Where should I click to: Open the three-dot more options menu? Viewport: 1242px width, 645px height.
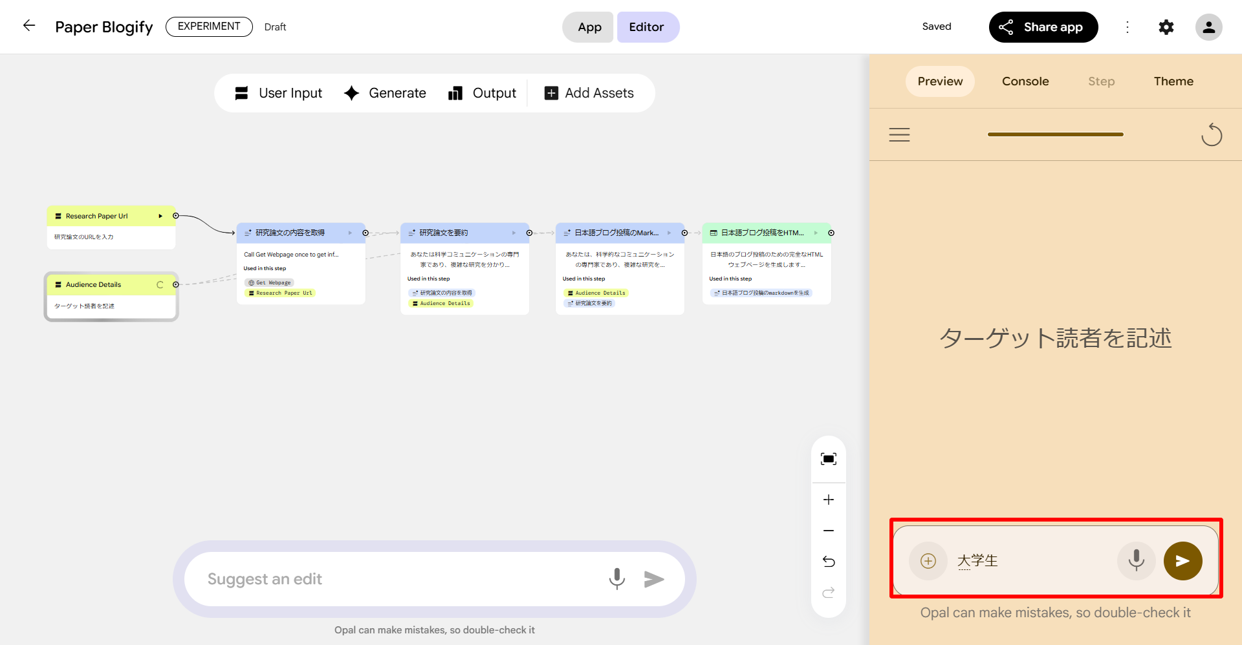[1127, 27]
